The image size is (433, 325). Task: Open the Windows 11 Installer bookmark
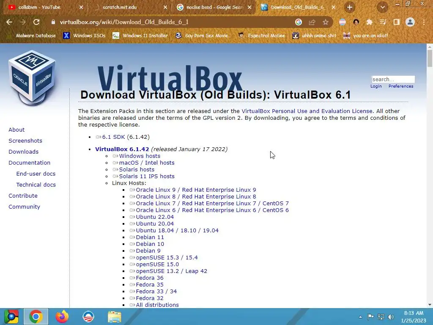(140, 36)
